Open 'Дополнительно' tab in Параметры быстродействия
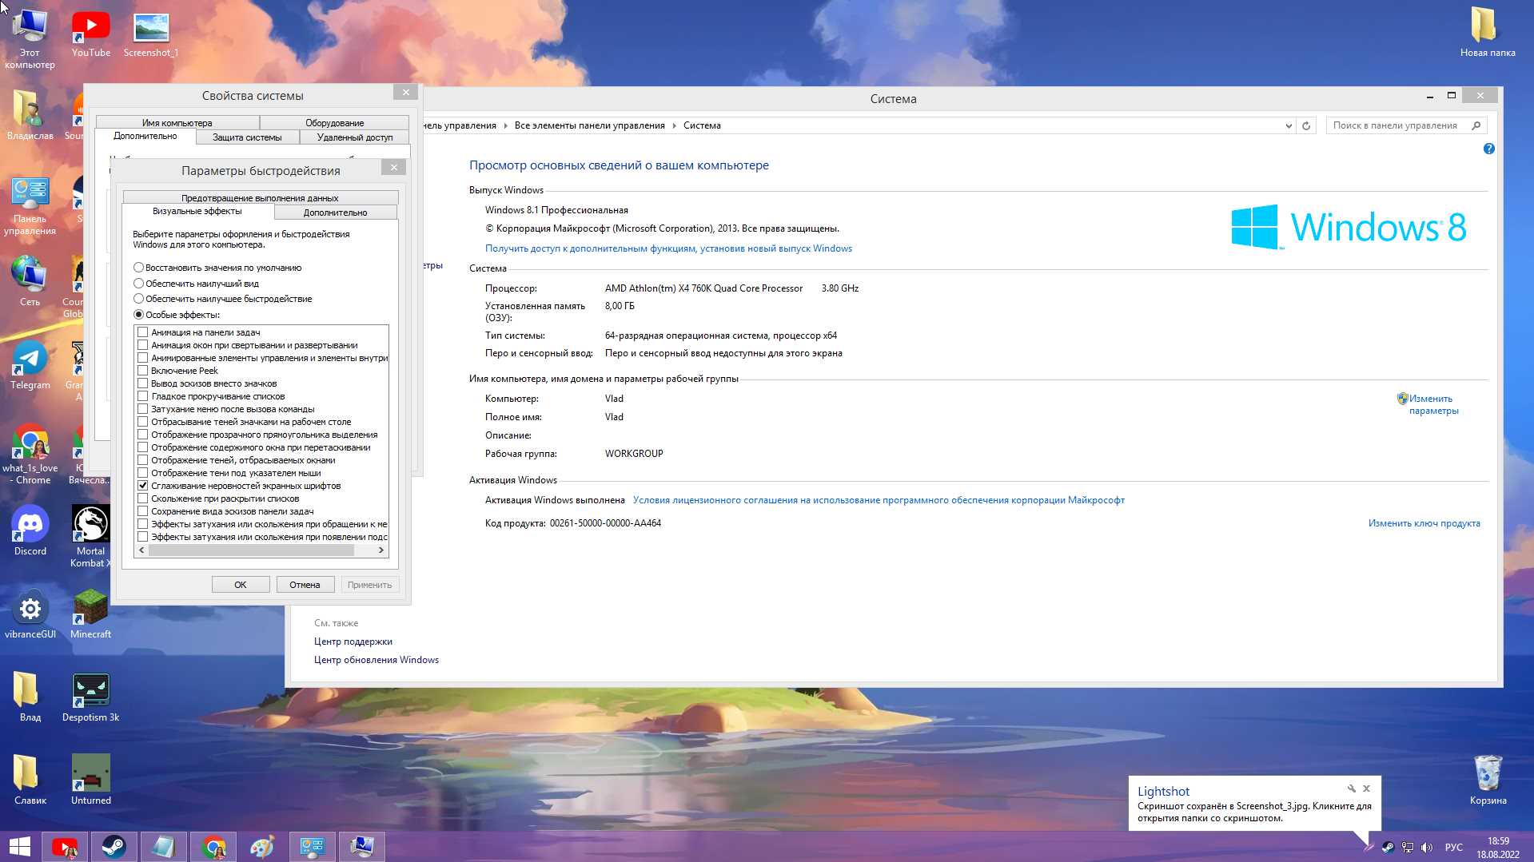The image size is (1534, 862). (335, 213)
